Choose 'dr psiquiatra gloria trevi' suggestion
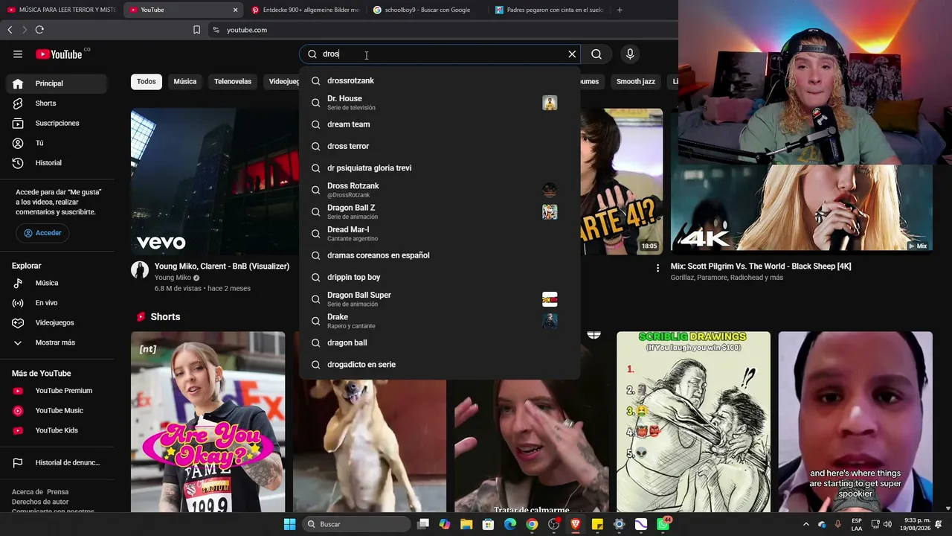 [439, 167]
